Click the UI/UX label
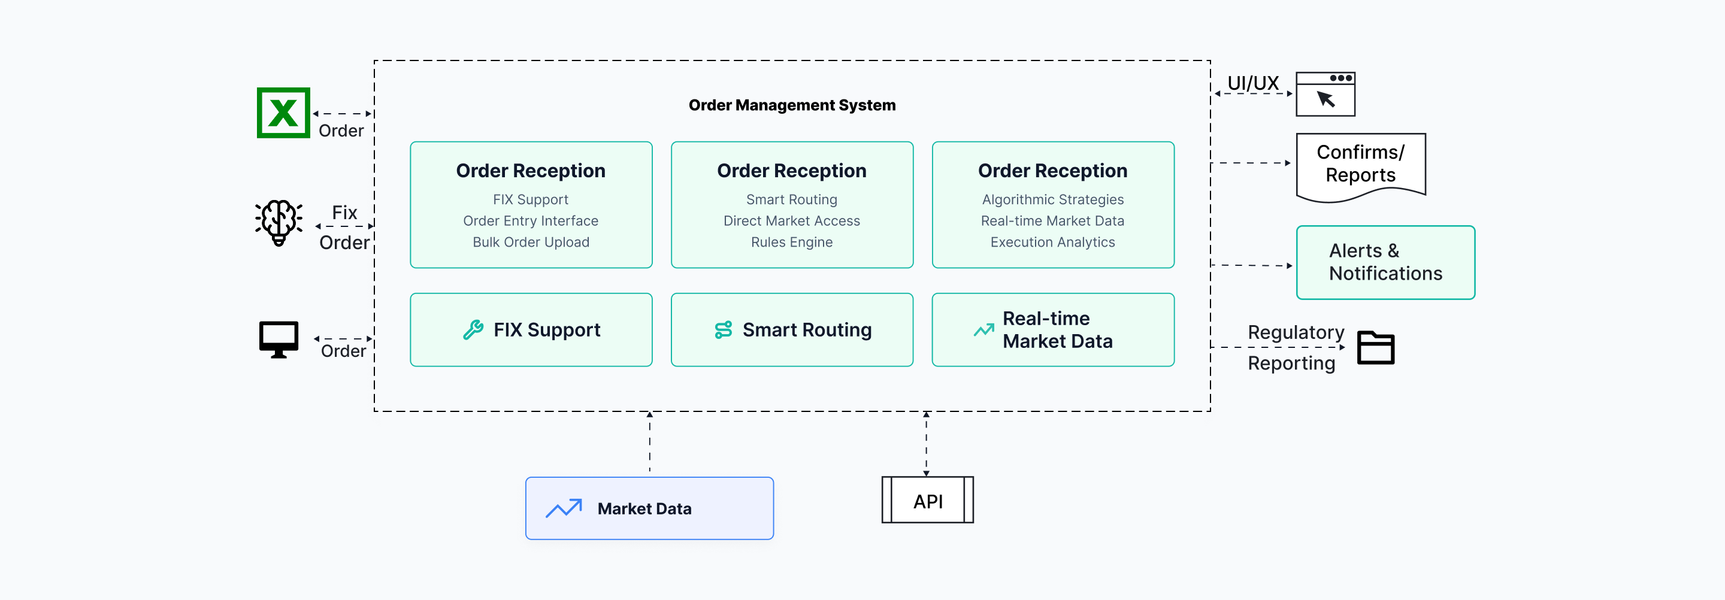The height and width of the screenshot is (600, 1725). pyautogui.click(x=1253, y=83)
